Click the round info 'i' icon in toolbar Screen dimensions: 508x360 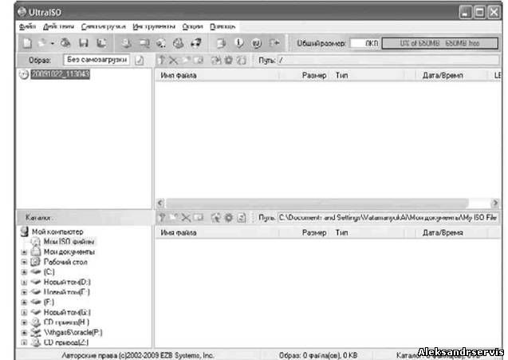coord(239,43)
